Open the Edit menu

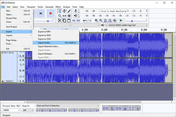[9, 7]
